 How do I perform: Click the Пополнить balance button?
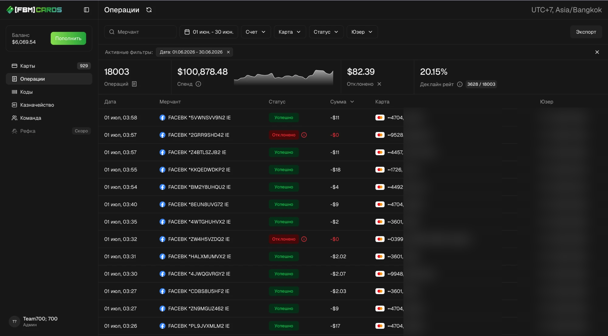pyautogui.click(x=68, y=38)
